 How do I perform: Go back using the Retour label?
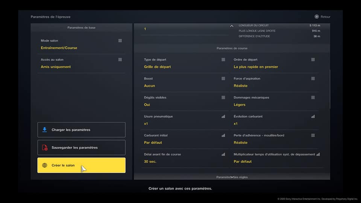point(325,17)
